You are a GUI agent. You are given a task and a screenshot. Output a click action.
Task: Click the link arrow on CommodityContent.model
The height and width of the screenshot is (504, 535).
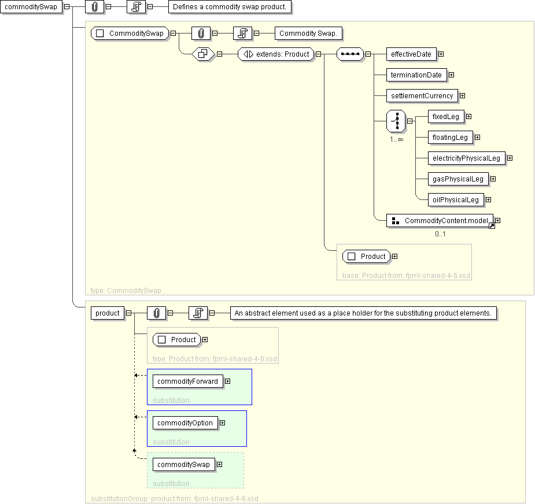pos(492,226)
